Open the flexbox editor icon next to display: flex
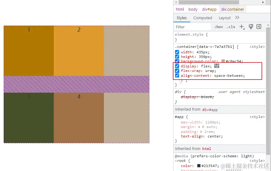This screenshot has height=171, width=271. 217,66
